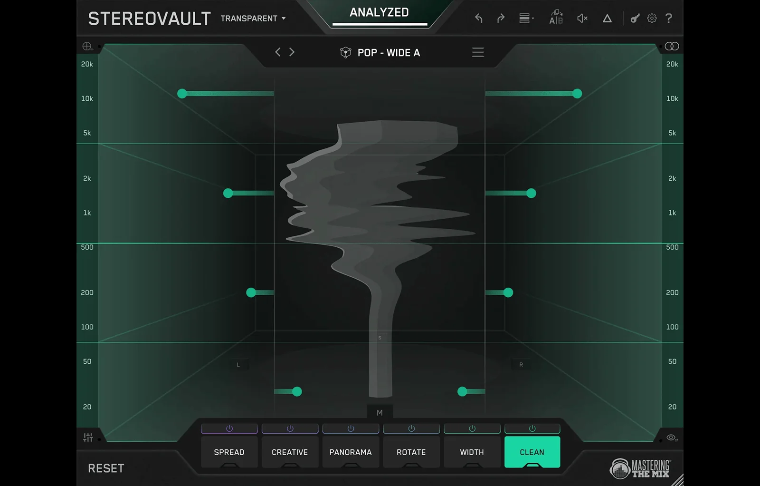Screen dimensions: 760x486
Task: Toggle WIDTH power switch
Action: [472, 428]
